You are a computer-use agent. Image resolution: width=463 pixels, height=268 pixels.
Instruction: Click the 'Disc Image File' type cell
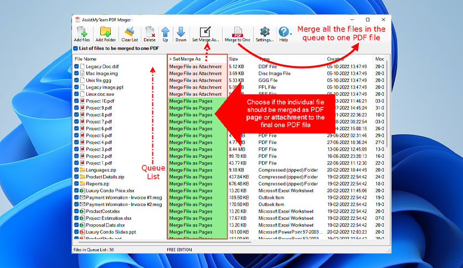point(274,73)
